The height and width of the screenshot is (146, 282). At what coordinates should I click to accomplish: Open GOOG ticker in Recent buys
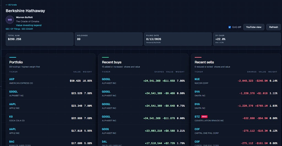coord(105,129)
